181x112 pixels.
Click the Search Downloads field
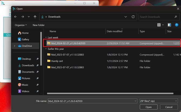point(156,17)
